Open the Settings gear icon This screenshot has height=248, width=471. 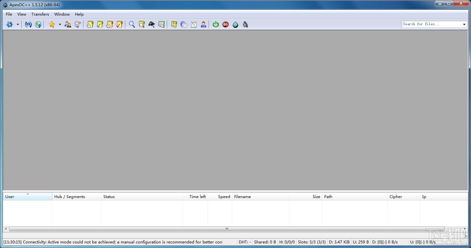tap(183, 24)
